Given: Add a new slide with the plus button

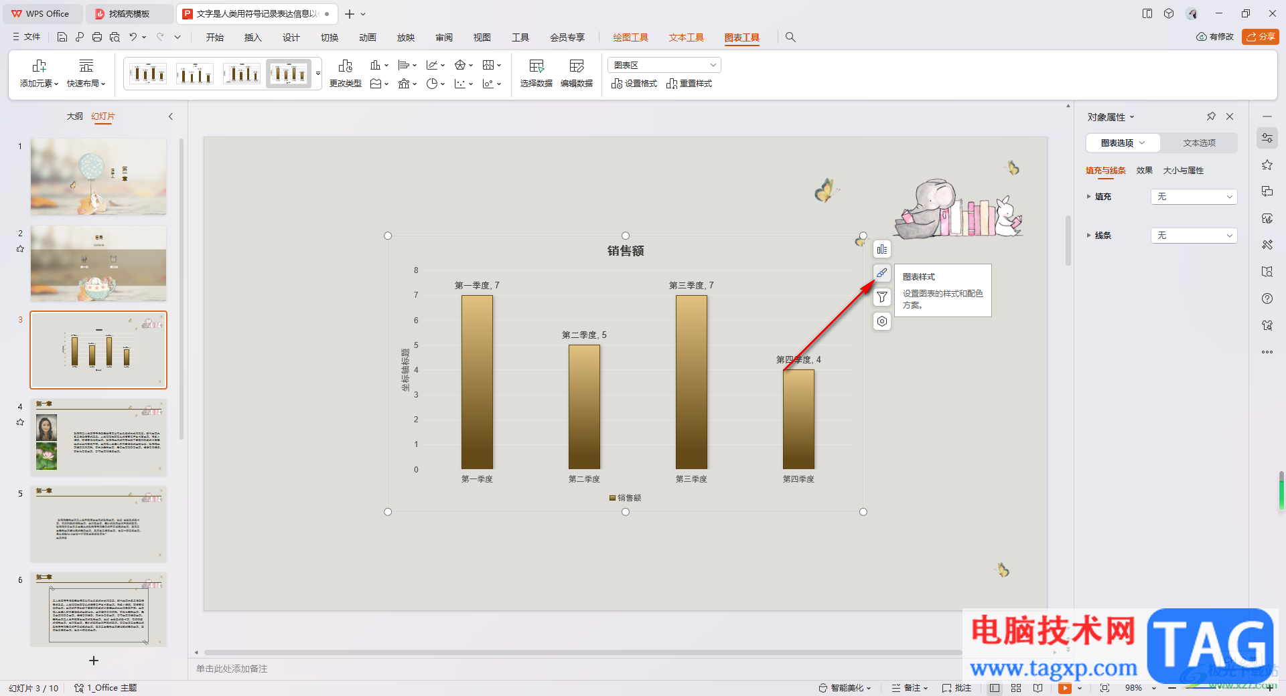Looking at the screenshot, I should [94, 661].
